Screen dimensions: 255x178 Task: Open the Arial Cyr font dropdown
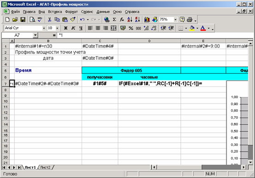[x=44, y=28]
